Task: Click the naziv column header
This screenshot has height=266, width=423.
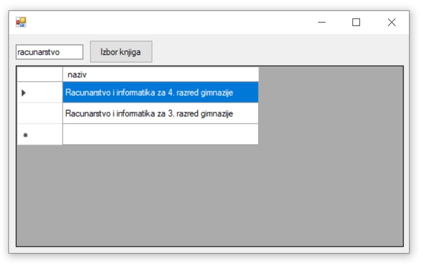Action: 160,74
